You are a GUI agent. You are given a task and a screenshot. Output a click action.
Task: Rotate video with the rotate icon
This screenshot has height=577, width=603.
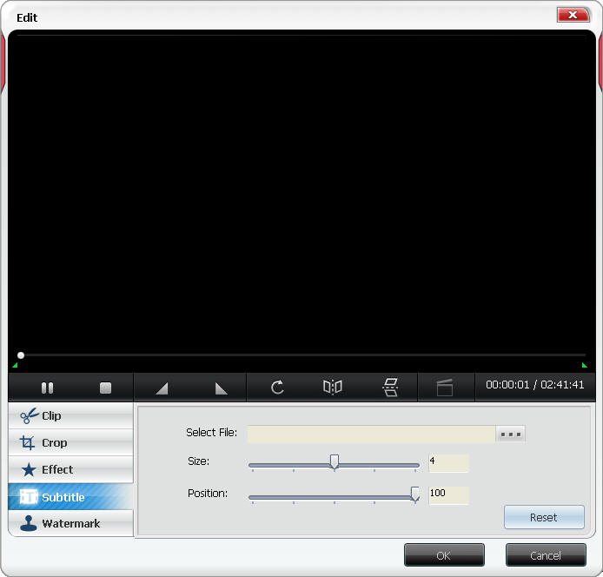point(277,387)
